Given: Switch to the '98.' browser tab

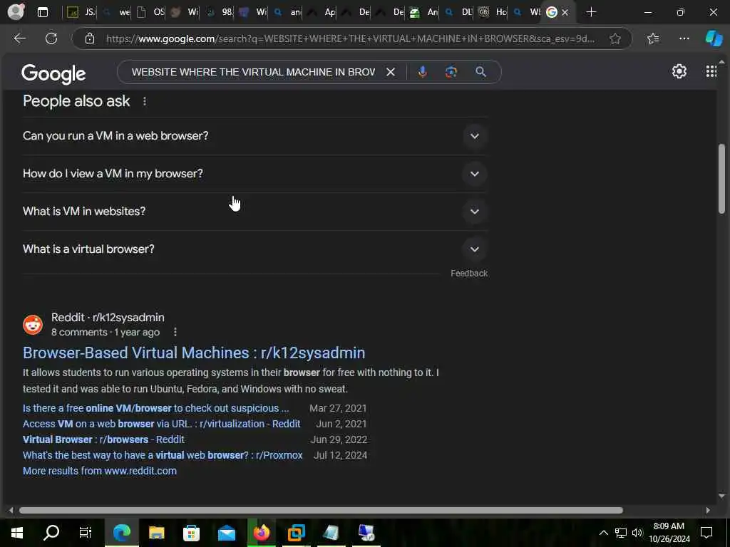Looking at the screenshot, I should coord(220,12).
